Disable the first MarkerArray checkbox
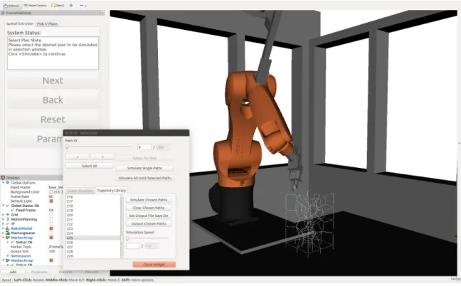 point(51,238)
